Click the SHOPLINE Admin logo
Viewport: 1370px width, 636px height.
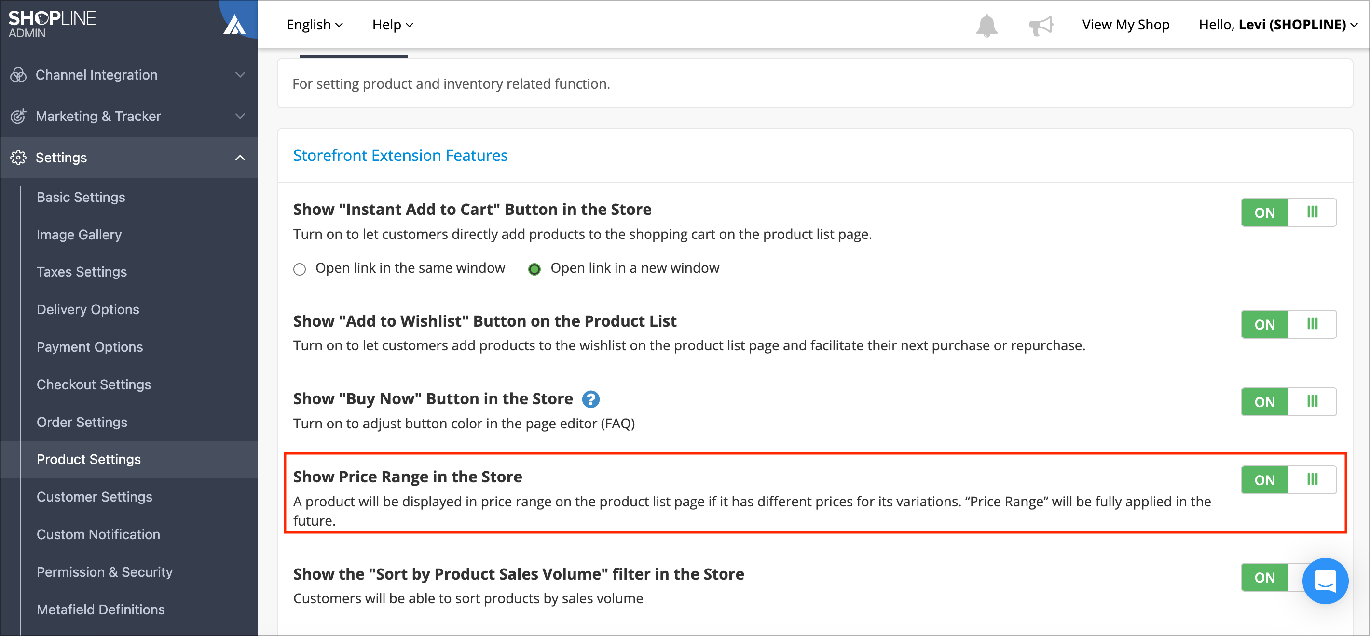(x=52, y=24)
